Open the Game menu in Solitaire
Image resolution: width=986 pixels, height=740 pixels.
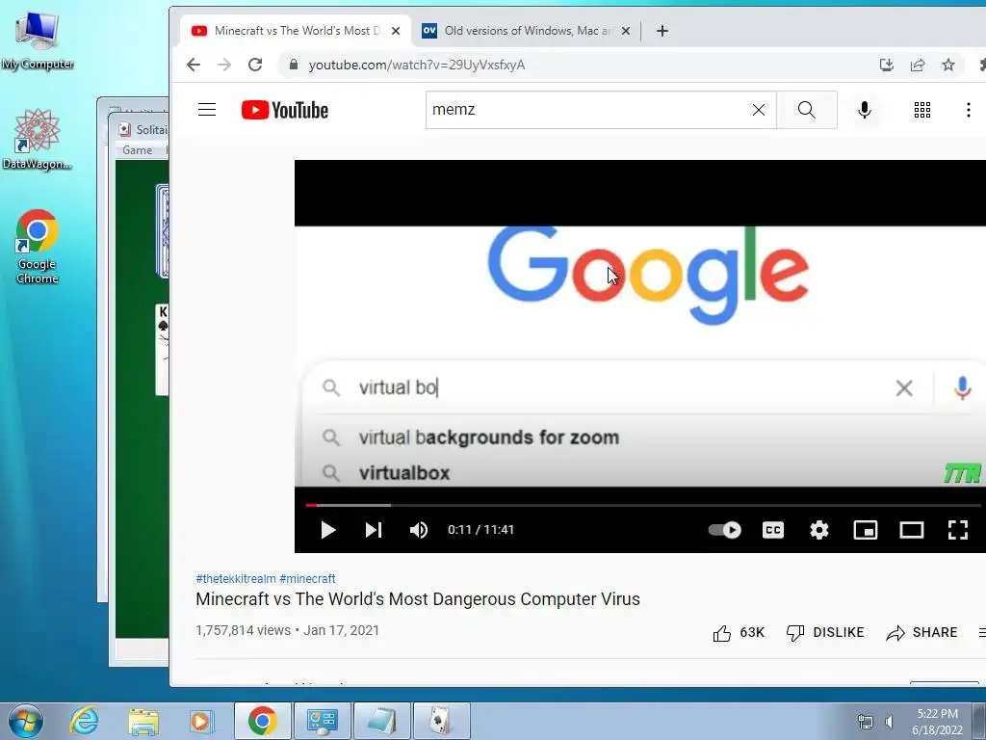[x=137, y=150]
